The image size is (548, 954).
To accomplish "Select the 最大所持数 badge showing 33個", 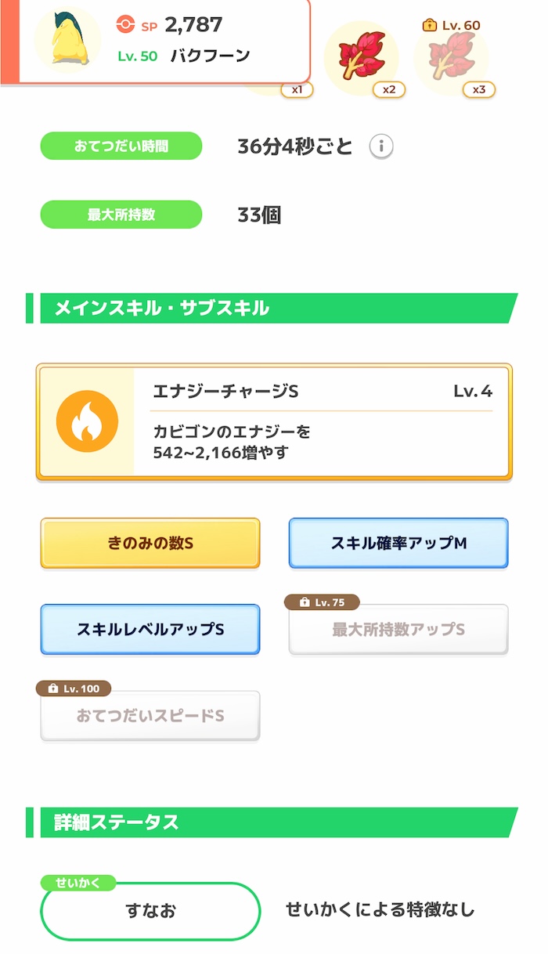I will (x=121, y=214).
